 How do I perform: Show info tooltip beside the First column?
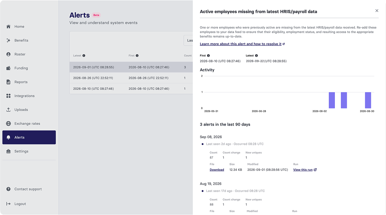(137, 56)
